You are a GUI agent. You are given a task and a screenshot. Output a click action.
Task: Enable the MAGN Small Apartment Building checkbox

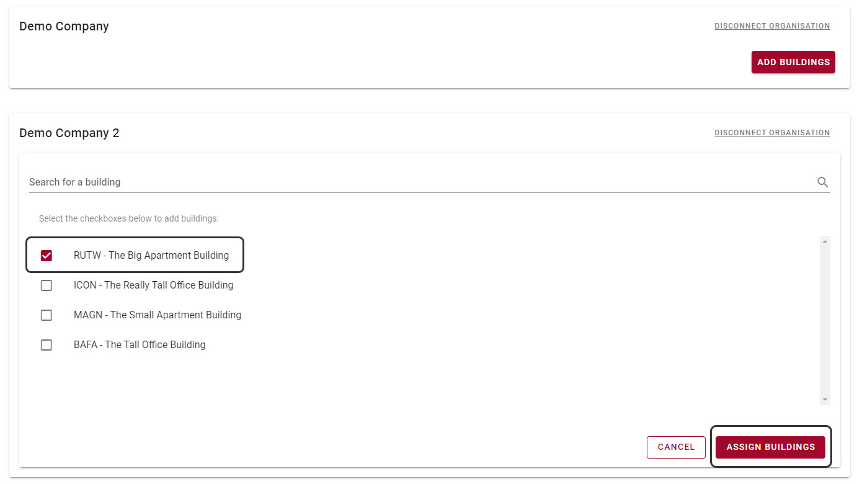coord(47,315)
